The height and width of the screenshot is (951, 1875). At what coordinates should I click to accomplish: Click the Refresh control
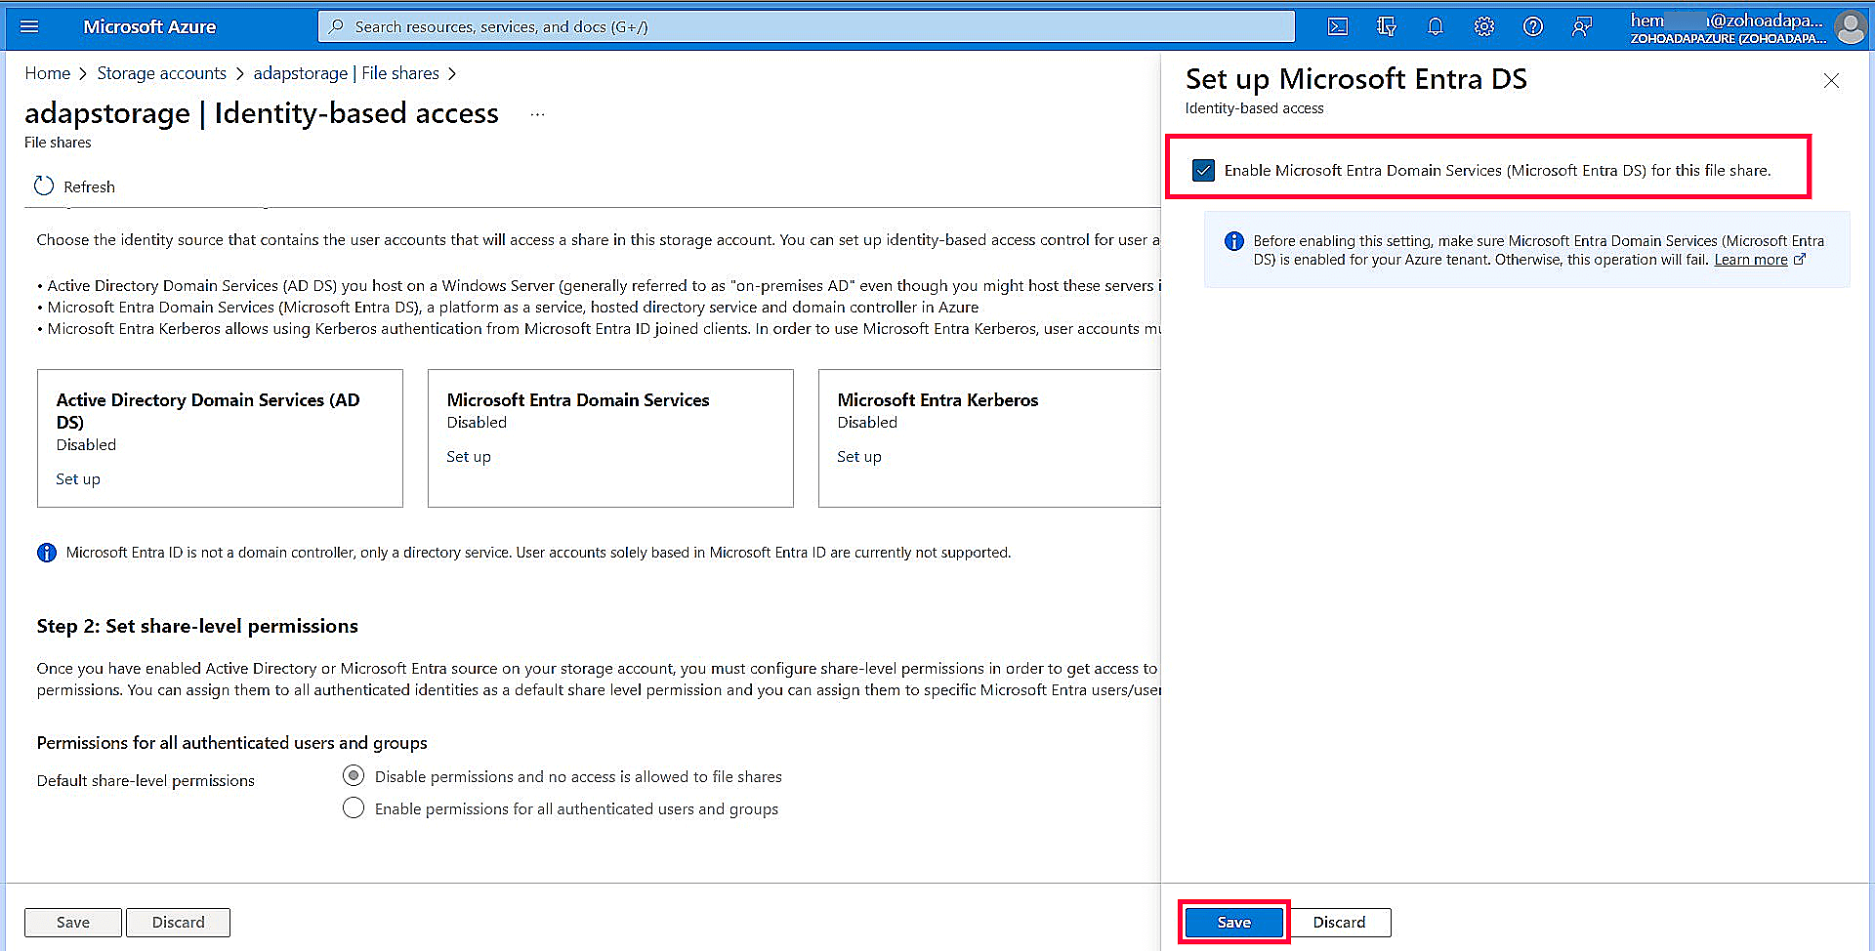(x=74, y=186)
